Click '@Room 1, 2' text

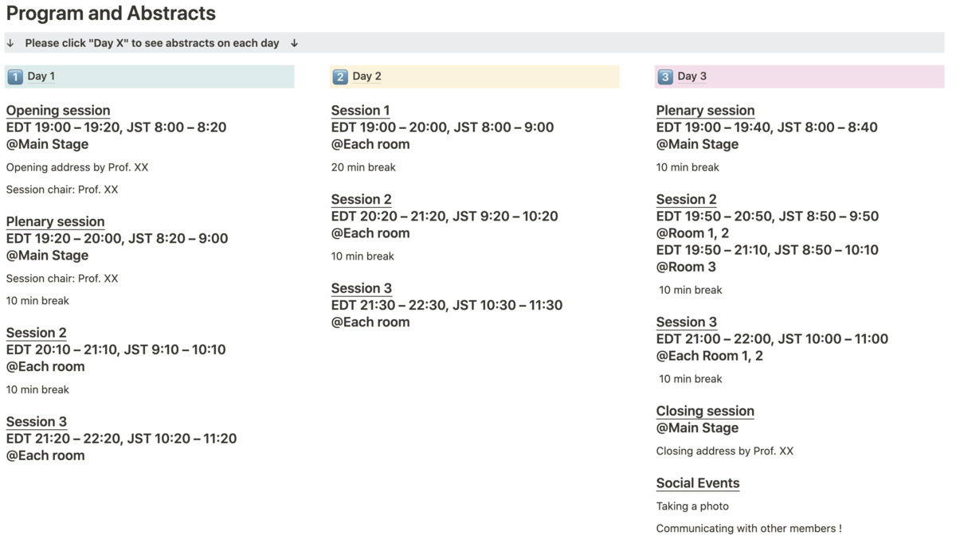point(692,233)
